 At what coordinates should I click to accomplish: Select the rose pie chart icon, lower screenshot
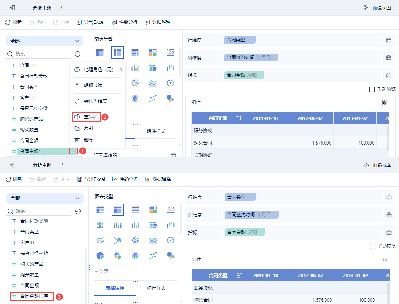pyautogui.click(x=118, y=255)
